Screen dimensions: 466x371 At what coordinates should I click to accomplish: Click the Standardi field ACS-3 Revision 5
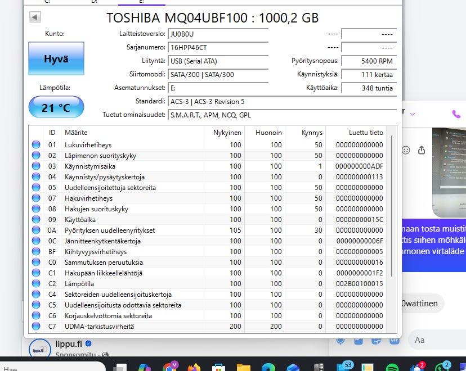283,102
